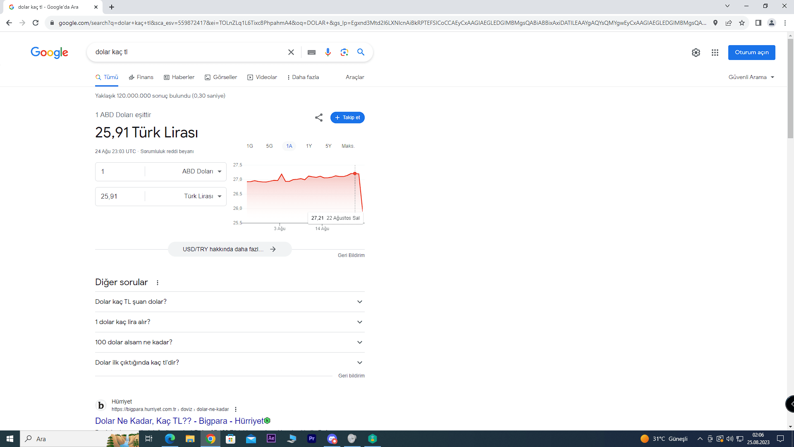Select the Maks. chart time range
794x447 pixels.
348,146
